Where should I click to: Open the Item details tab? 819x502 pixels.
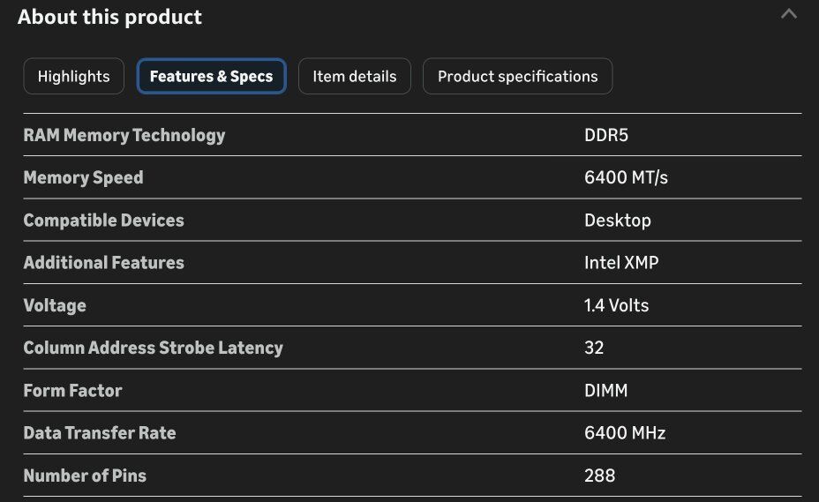(355, 77)
